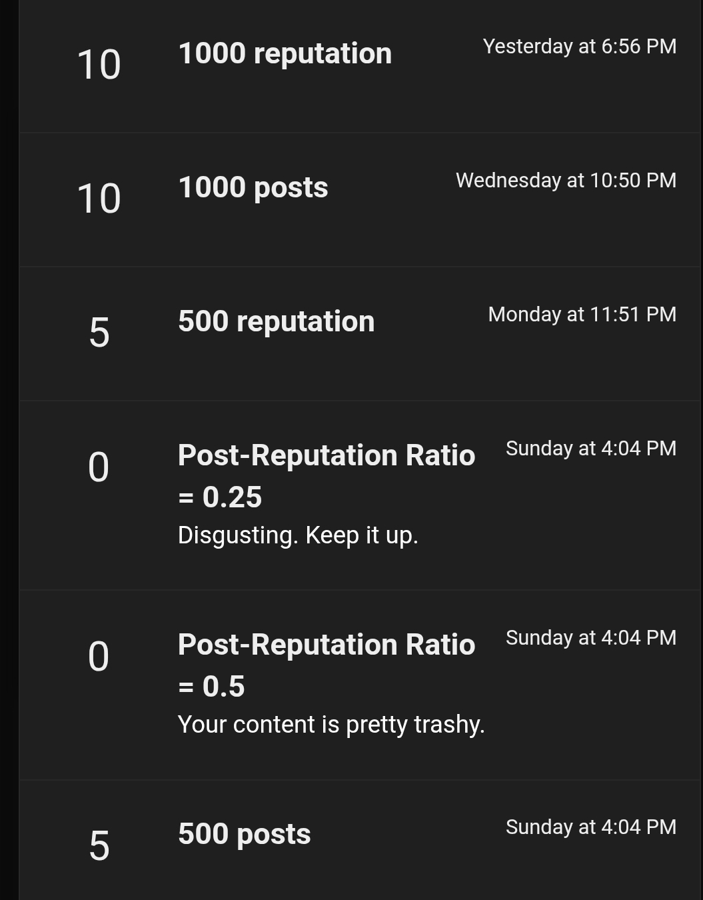Viewport: 703px width, 900px height.
Task: Select the 10 points beside "1000 posts"
Action: click(x=99, y=199)
